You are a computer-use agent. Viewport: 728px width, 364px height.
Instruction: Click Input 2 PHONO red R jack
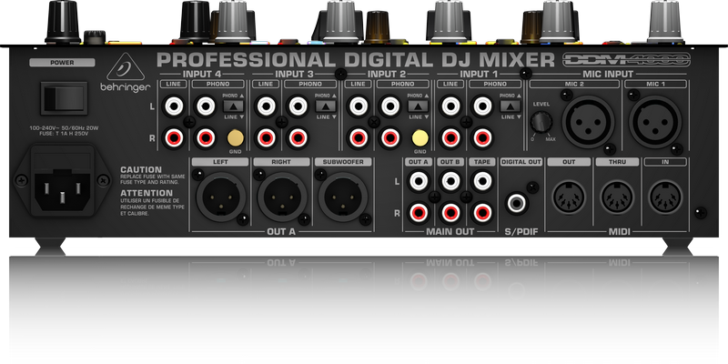tap(390, 138)
